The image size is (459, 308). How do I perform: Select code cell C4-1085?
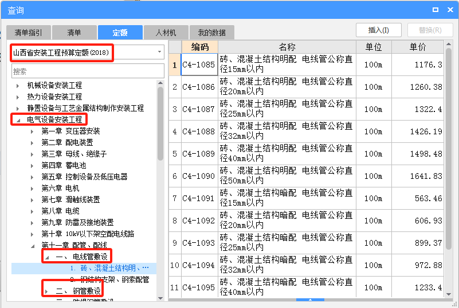coord(199,65)
